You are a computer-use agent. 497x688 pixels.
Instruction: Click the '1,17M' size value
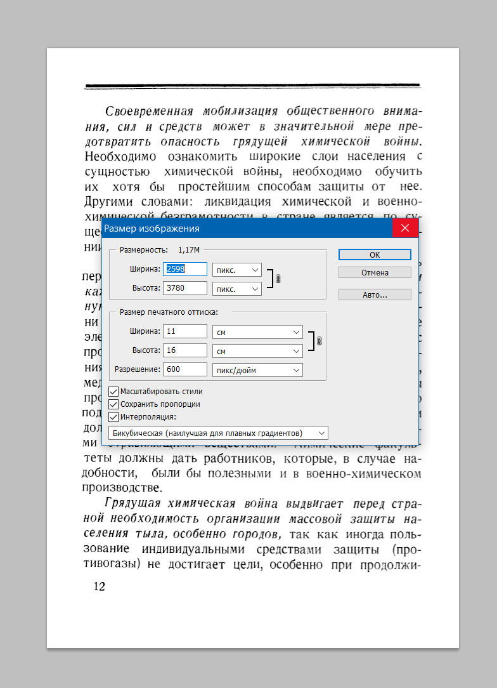(x=189, y=249)
